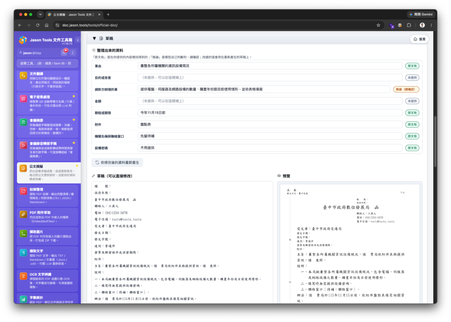Open the 文件翻譯 translation tool icon
451x322 pixels.
pyautogui.click(x=23, y=76)
